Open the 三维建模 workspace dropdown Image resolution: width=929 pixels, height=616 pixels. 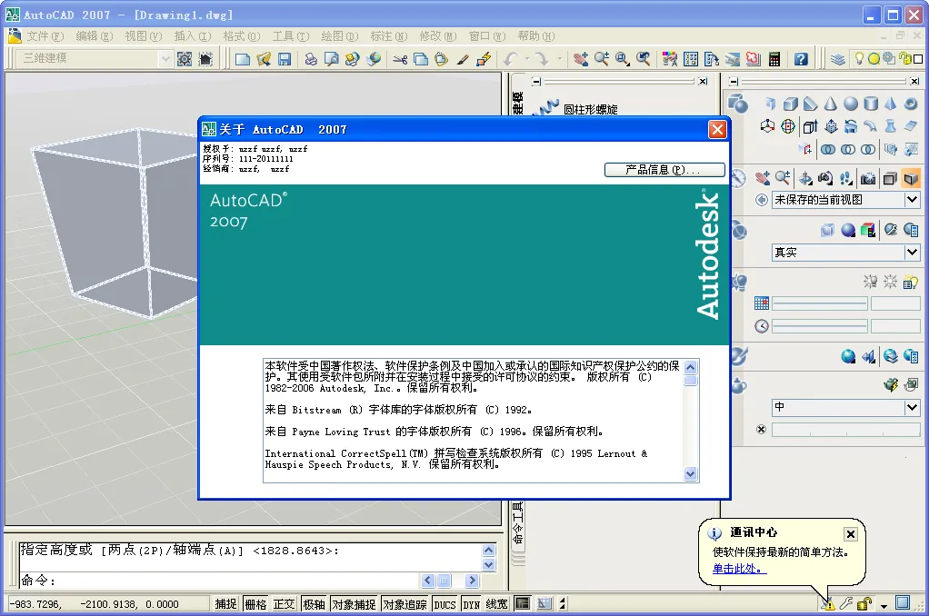[x=166, y=59]
